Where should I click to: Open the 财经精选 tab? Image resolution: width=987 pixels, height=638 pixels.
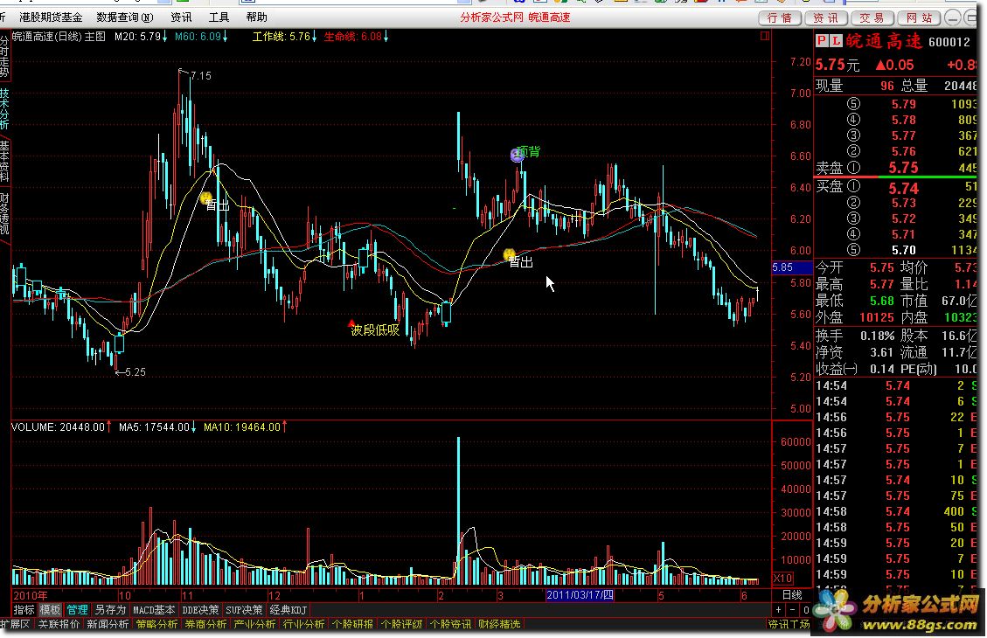tap(499, 624)
